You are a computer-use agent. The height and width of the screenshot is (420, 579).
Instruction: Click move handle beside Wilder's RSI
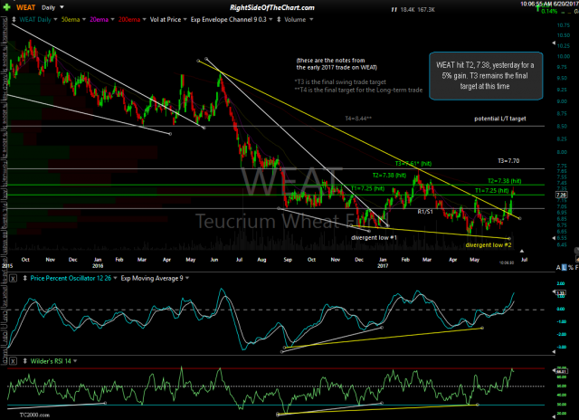[x=25, y=361]
